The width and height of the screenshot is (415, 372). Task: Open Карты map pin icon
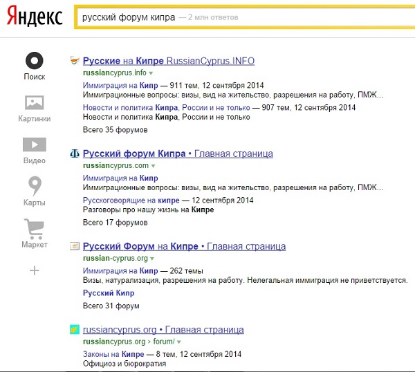[35, 186]
